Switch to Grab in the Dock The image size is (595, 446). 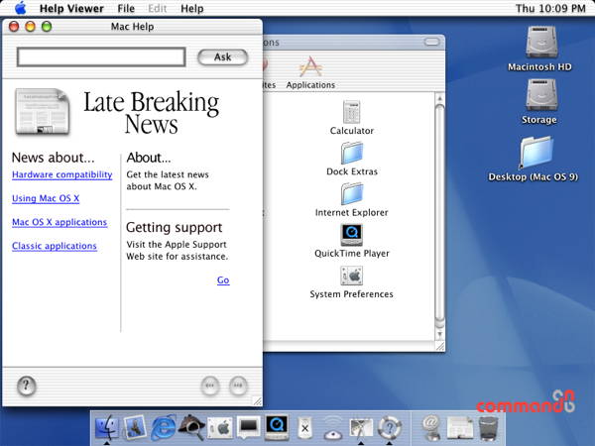click(x=361, y=428)
